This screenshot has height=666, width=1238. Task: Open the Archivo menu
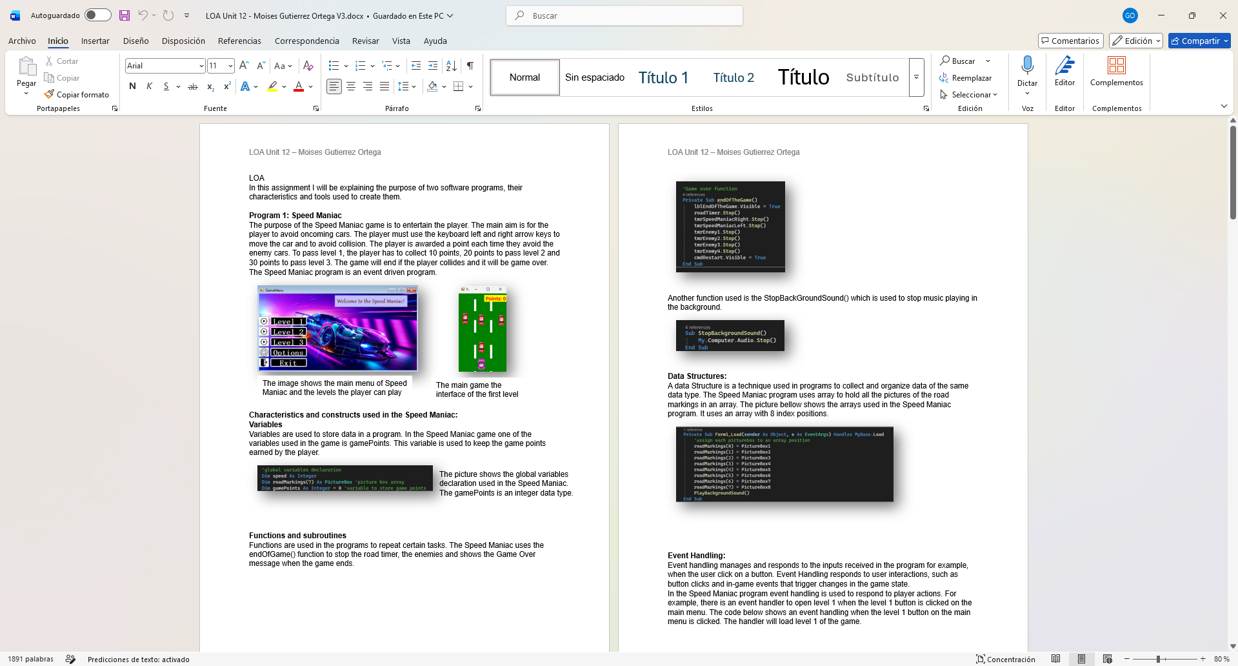click(22, 41)
